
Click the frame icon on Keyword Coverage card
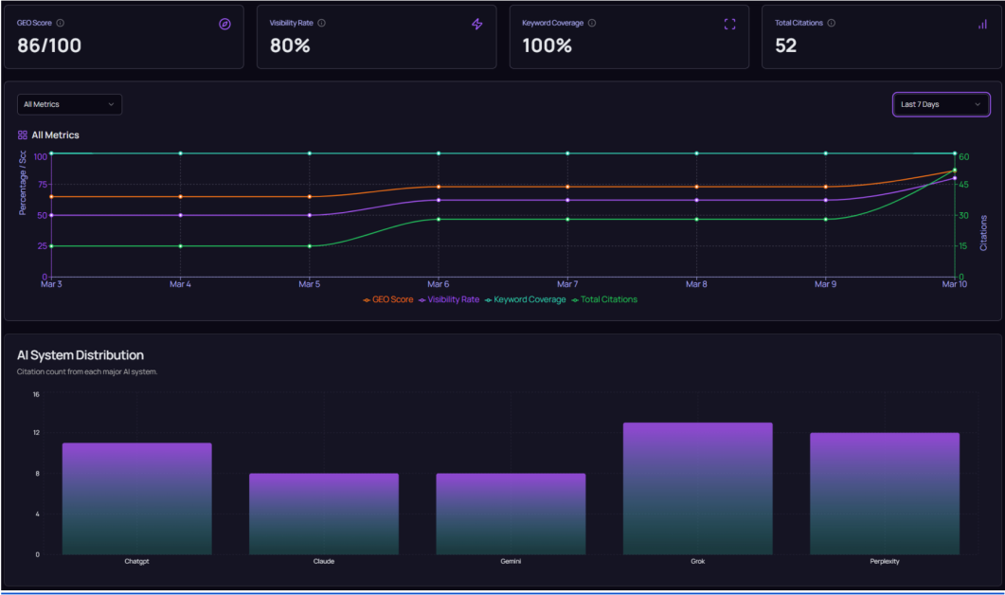(729, 25)
